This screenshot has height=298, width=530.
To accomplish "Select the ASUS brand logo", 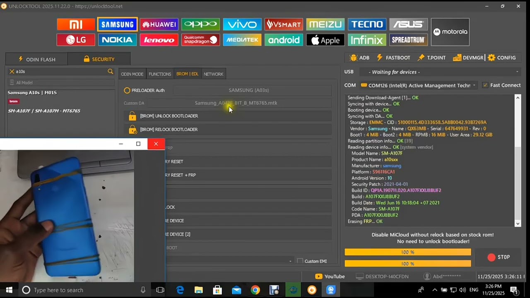I will point(408,24).
